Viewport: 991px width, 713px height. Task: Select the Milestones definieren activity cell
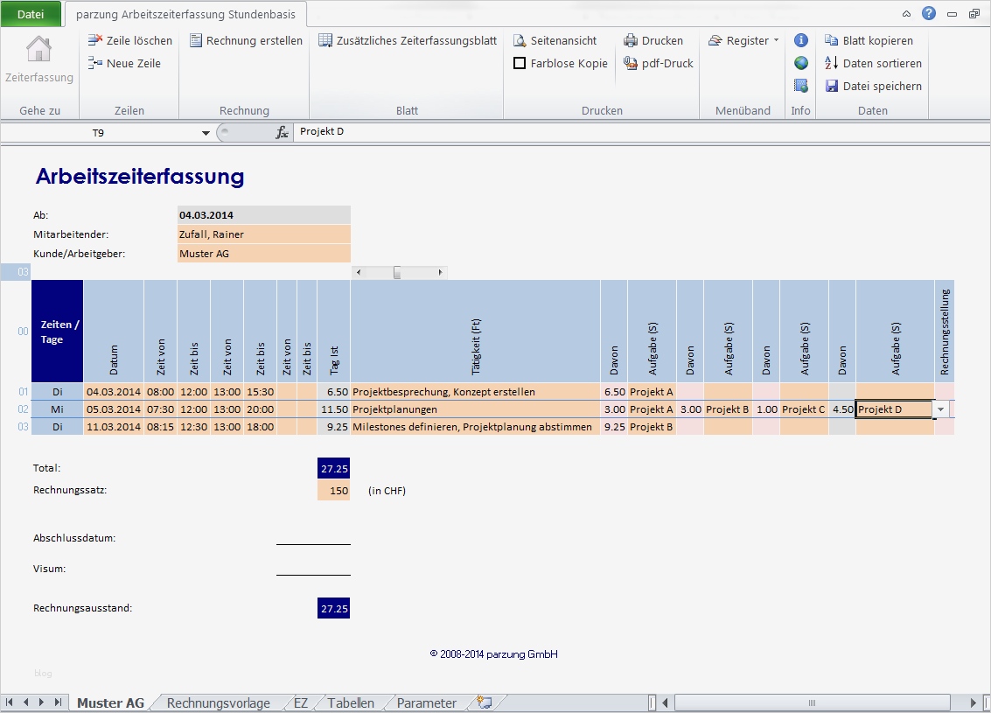click(x=475, y=427)
